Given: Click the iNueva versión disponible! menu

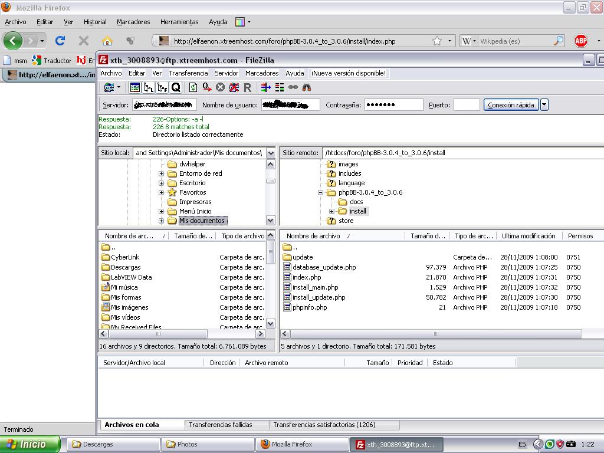Looking at the screenshot, I should (349, 73).
